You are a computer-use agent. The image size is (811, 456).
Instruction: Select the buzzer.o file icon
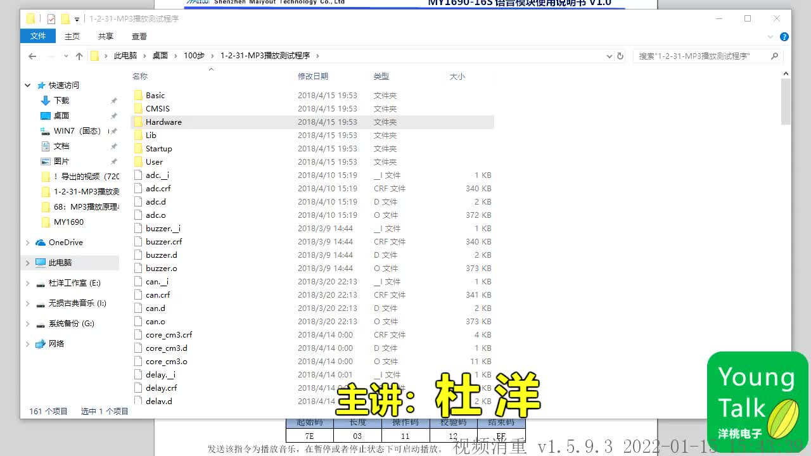click(x=138, y=268)
